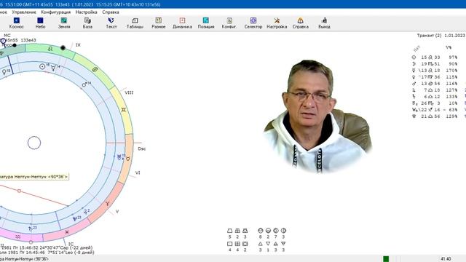Viewport: 466px width, 262px height.
Task: Click the Leo sign on zodiac ring
Action: coord(50,49)
